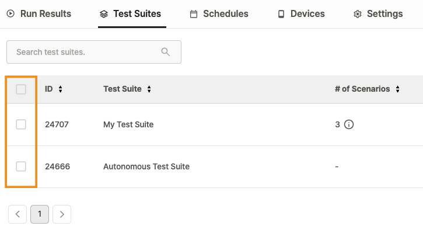Sort by # of Scenarios arrows
Screen dimensions: 423x233
click(398, 89)
